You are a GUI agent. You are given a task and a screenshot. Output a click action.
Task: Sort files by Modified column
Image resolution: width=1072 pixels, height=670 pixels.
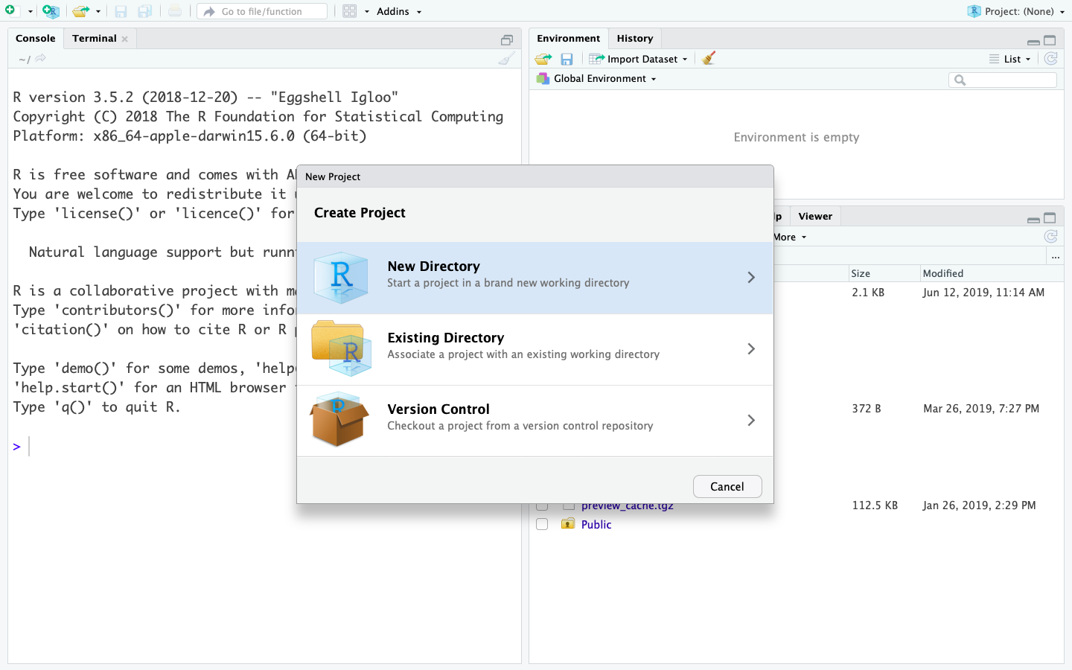click(x=992, y=273)
